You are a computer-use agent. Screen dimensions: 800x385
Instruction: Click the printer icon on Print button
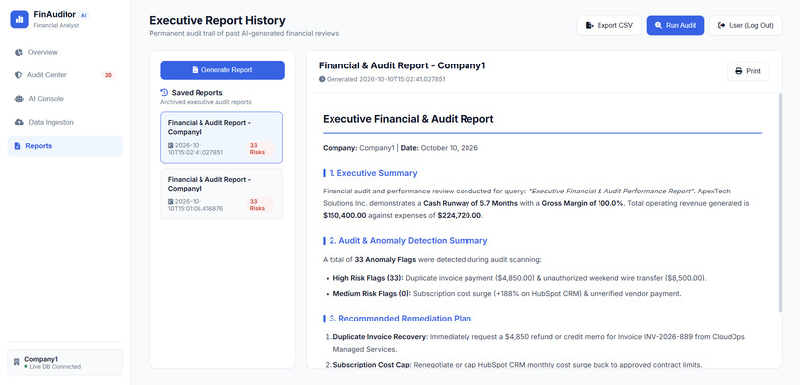click(x=738, y=71)
